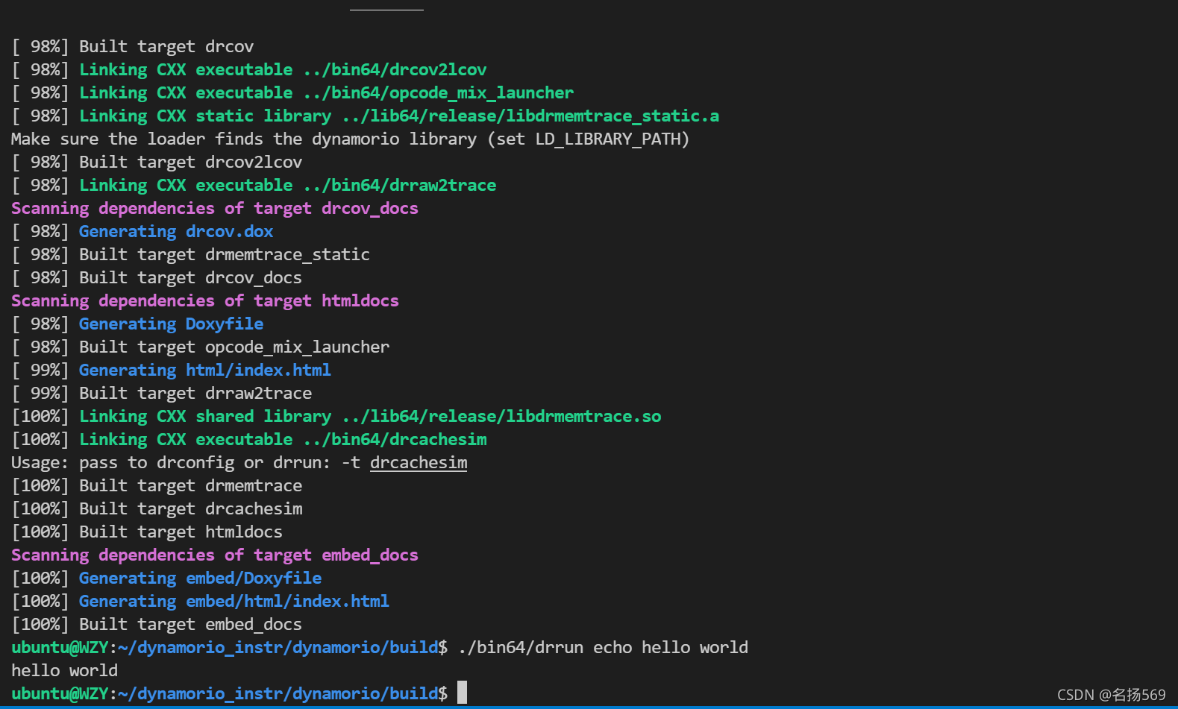Click the './bin64/drrun echo hello world' command
The height and width of the screenshot is (709, 1178).
[604, 648]
